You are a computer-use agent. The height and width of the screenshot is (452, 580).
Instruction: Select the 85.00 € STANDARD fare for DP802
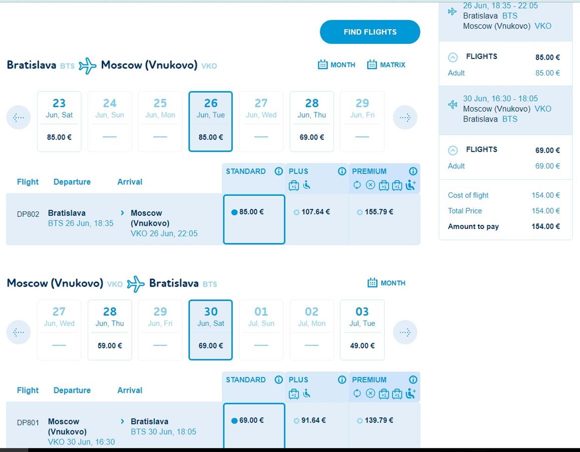[x=254, y=219]
